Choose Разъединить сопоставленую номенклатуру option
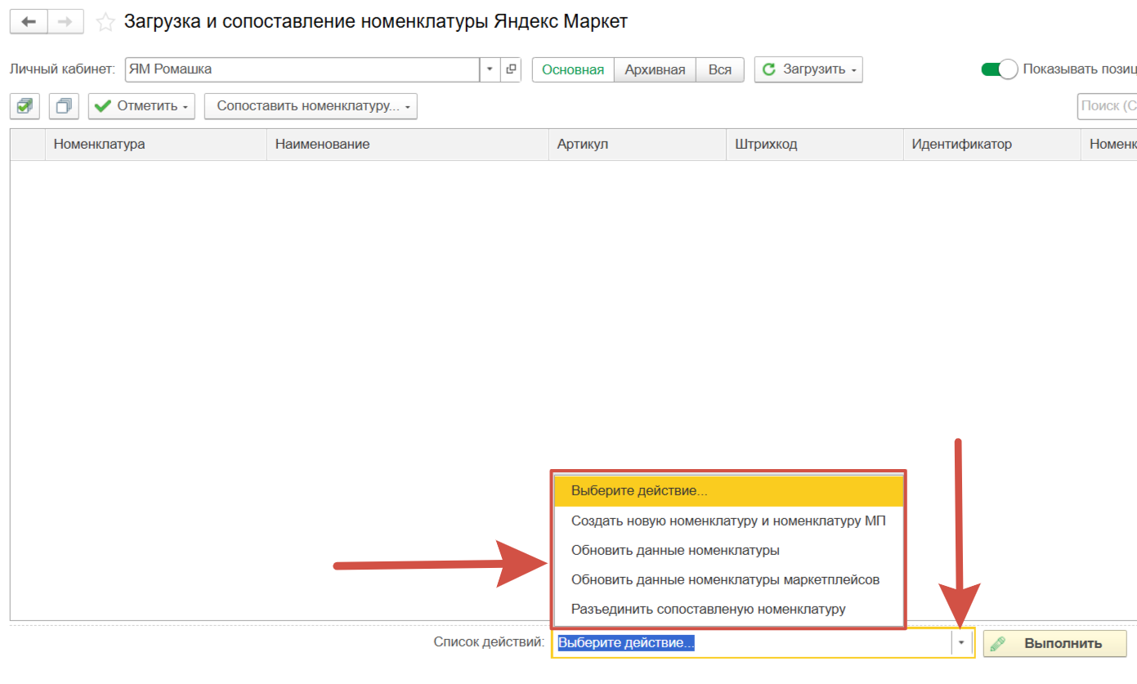The width and height of the screenshot is (1137, 684). pos(708,609)
